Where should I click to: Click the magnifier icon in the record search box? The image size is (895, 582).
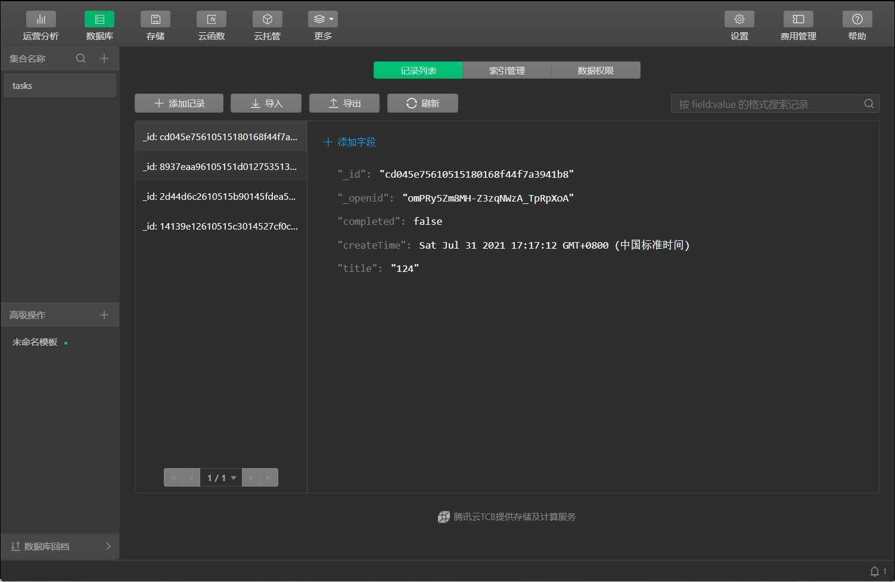coord(869,104)
